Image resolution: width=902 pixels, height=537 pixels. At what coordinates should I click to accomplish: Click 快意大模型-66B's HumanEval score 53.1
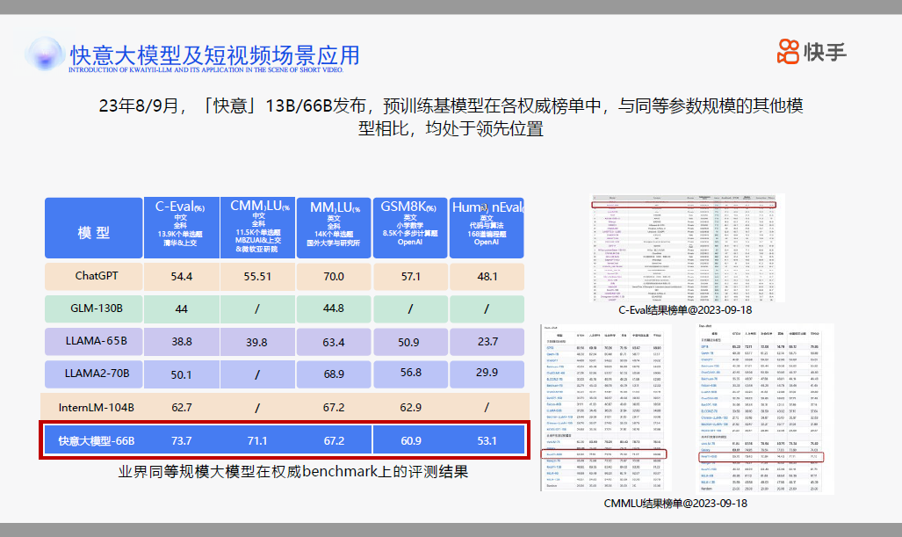tap(487, 441)
